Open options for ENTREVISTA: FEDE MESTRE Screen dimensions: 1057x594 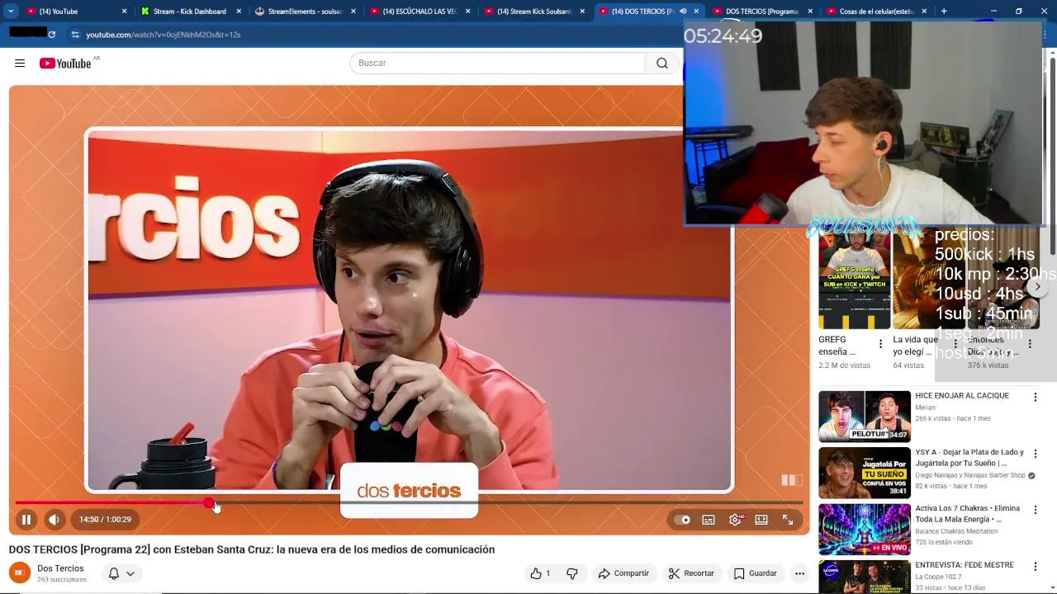[1035, 567]
